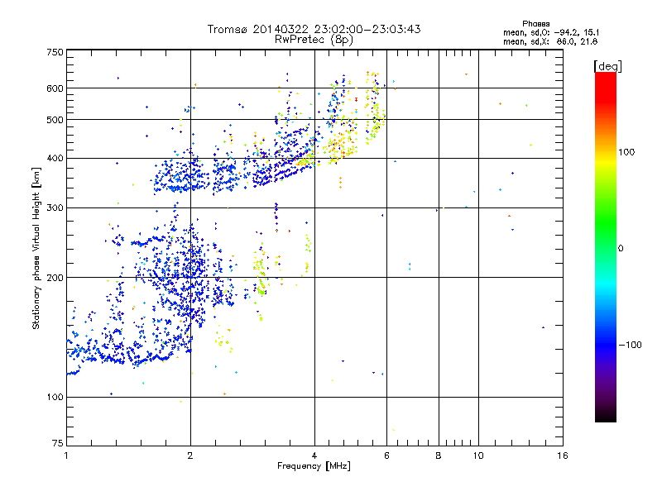Click the x-axis tick label '4'
This screenshot has width=662, height=496.
tap(314, 455)
